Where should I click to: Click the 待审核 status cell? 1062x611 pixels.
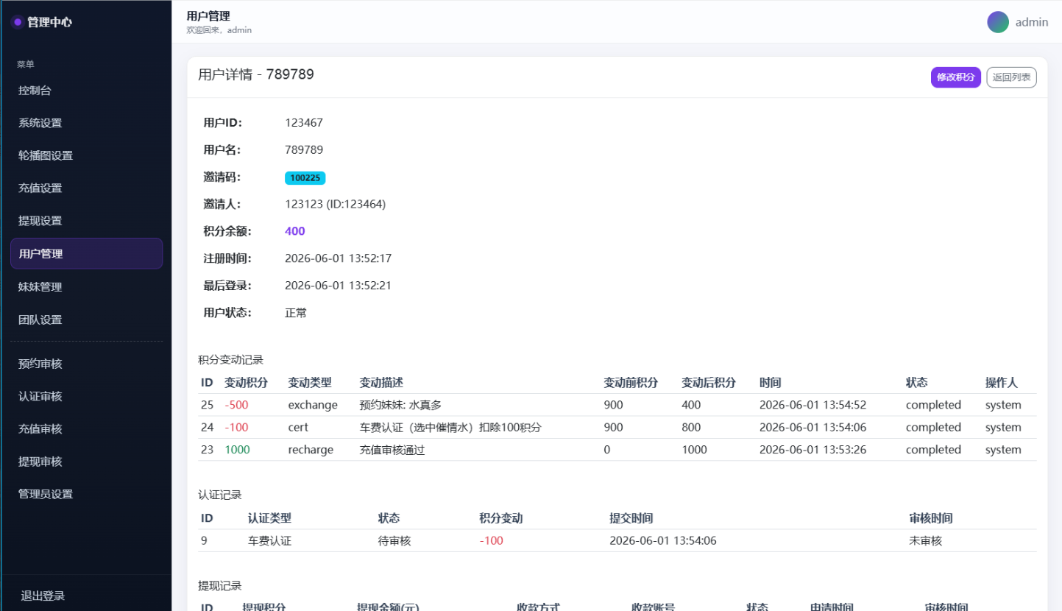point(394,541)
